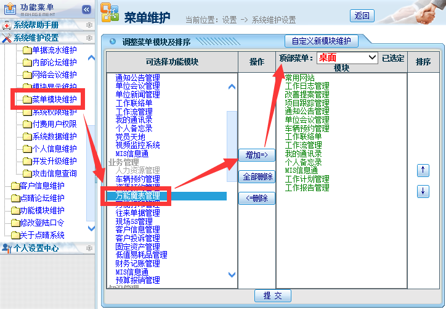Click the move-up arrow in the 排序 column
Screen dimensions: 446x309
coord(423,171)
